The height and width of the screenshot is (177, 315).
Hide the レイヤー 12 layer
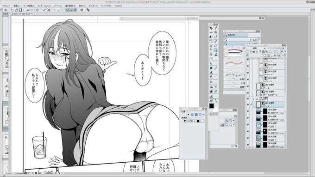tap(248, 66)
